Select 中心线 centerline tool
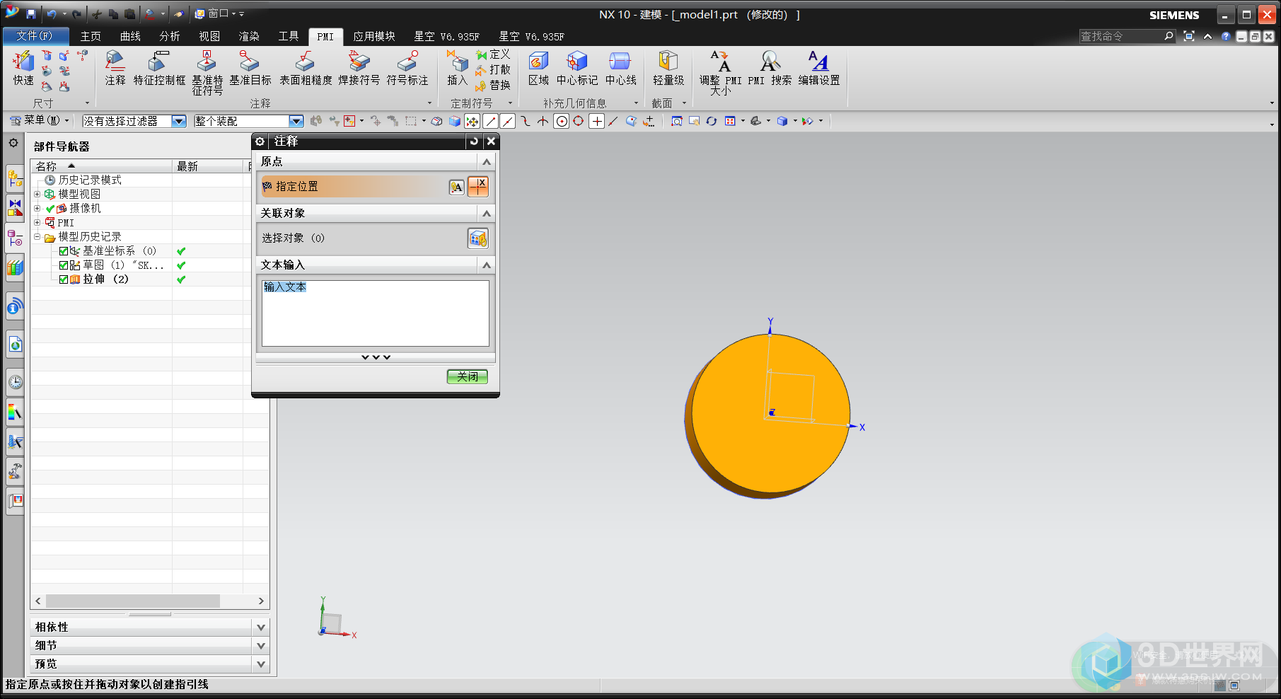 (620, 68)
